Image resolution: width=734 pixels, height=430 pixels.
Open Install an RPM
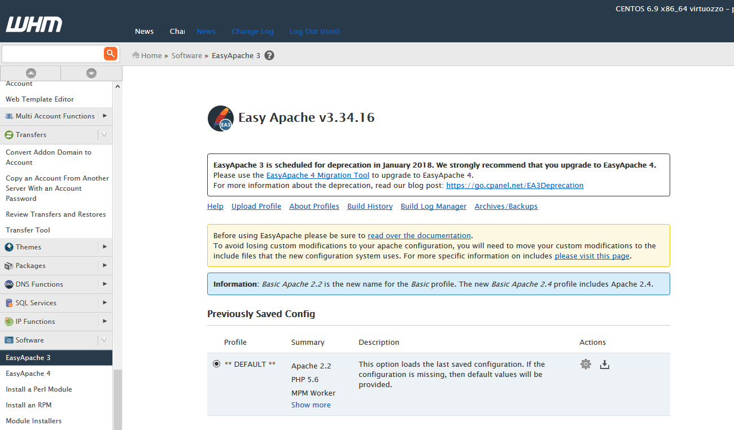[29, 405]
